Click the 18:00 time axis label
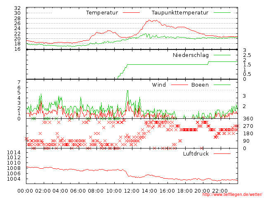 point(185,191)
